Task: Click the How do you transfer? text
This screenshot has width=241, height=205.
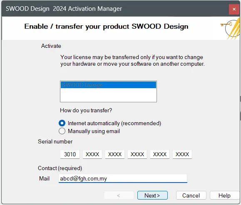Action: click(86, 111)
